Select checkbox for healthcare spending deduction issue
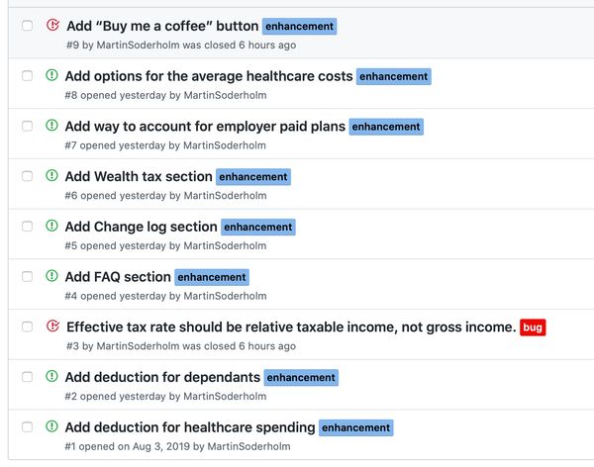Image resolution: width=594 pixels, height=467 pixels. point(28,426)
